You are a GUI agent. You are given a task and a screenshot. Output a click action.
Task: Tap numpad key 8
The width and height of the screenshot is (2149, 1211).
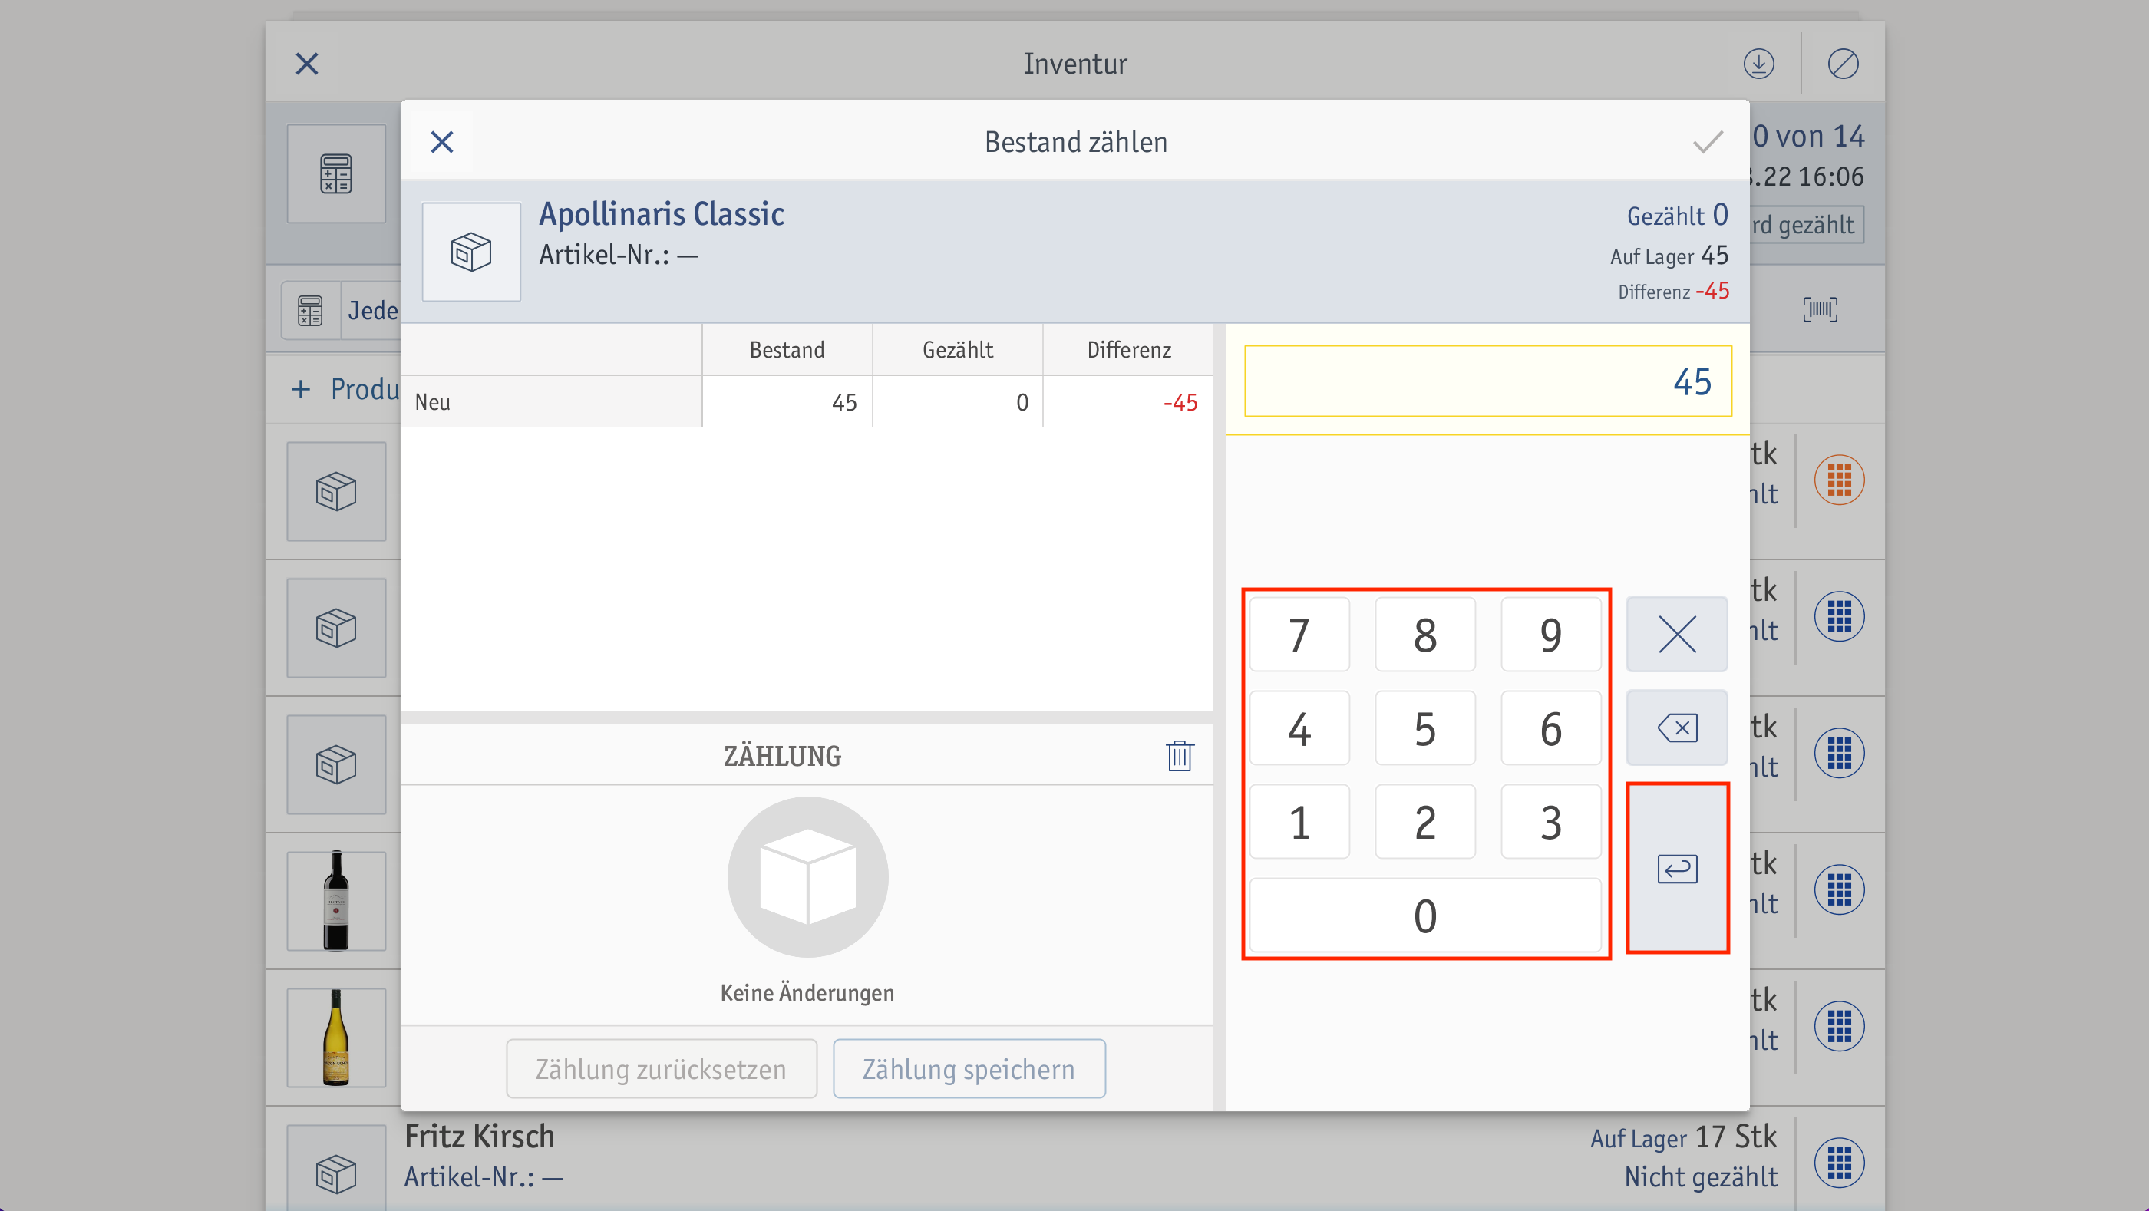[1425, 635]
